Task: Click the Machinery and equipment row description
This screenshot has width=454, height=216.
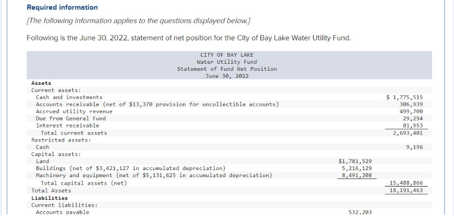Action: [154, 175]
